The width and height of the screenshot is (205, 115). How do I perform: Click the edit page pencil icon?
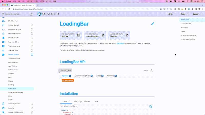coord(152,24)
